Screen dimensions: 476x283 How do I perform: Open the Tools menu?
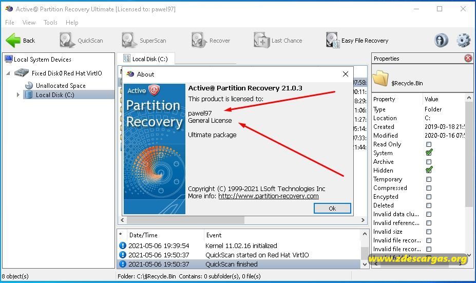coord(50,23)
